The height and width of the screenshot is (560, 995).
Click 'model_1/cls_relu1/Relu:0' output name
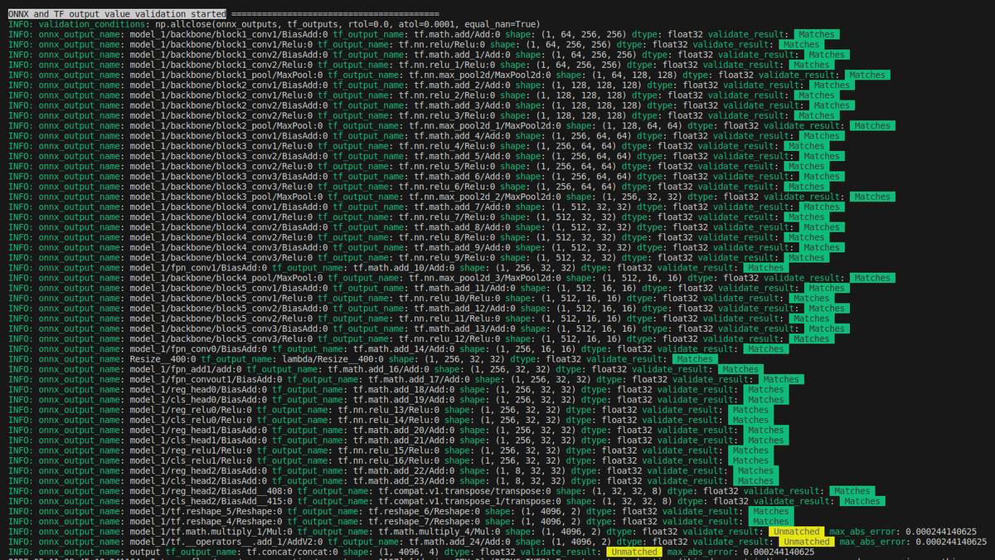tap(192, 460)
